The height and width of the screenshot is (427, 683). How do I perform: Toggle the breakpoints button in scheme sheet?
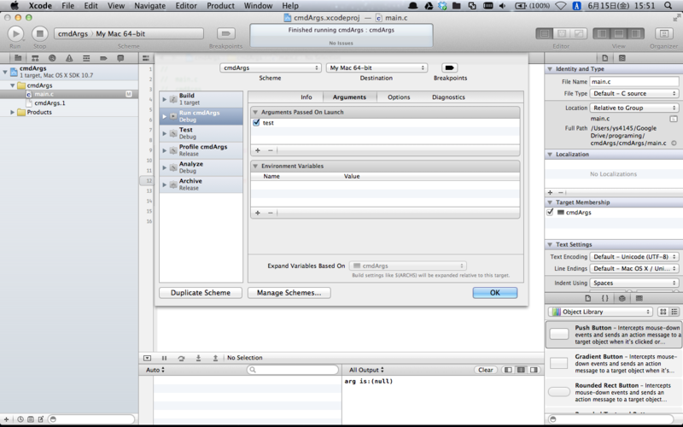point(450,67)
